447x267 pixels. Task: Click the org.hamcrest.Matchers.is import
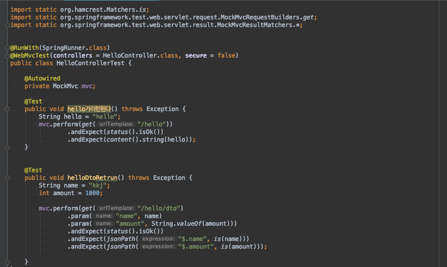(x=103, y=10)
